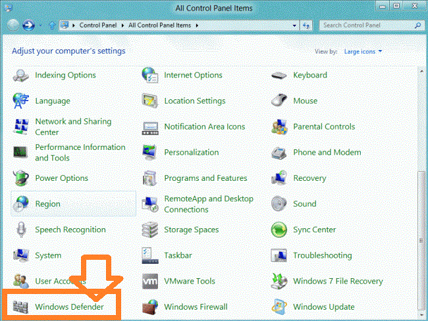The width and height of the screenshot is (428, 321).
Task: Open the Troubleshooting icon
Action: pos(279,255)
